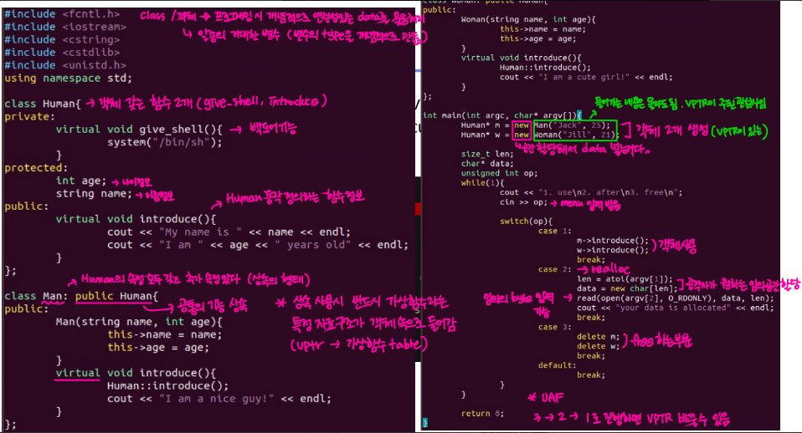Click the 'size_t len;' declaration
802x433 pixels.
click(487, 154)
